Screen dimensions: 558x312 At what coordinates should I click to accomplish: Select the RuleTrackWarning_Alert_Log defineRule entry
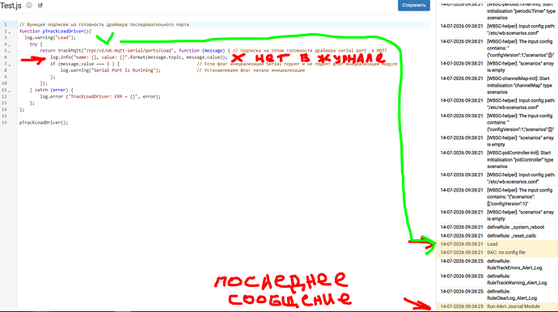point(497,280)
